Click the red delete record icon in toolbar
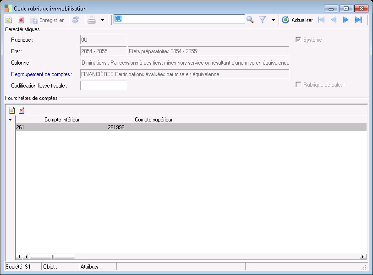This screenshot has width=373, height=275. 21,20
